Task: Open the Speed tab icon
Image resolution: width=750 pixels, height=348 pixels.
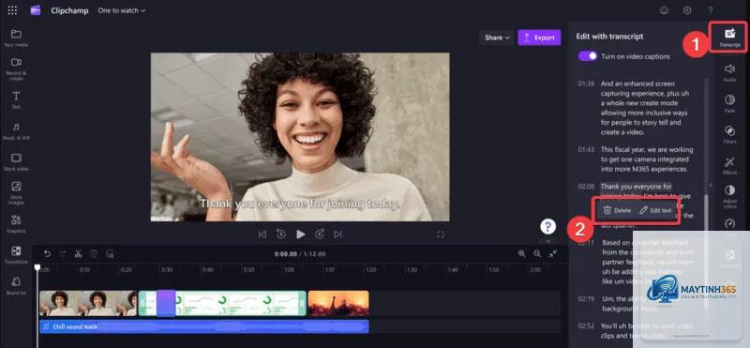Action: [x=730, y=223]
